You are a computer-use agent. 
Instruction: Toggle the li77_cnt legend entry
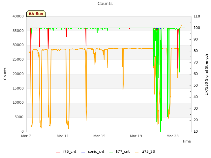[119, 151]
